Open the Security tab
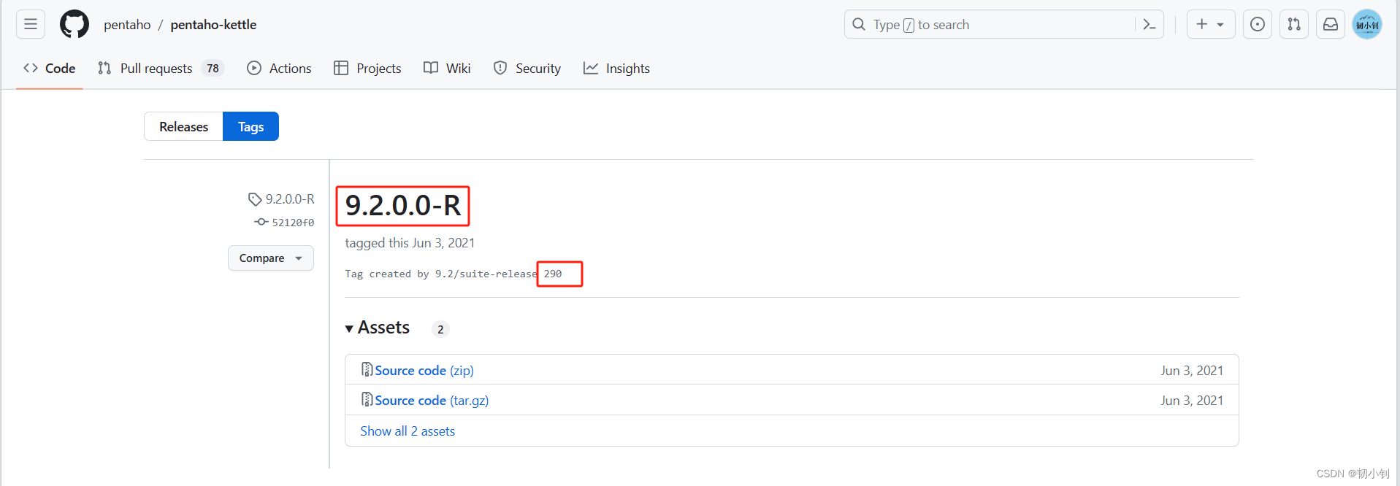 pos(527,68)
